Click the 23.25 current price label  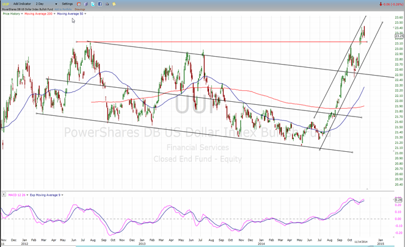click(399, 36)
